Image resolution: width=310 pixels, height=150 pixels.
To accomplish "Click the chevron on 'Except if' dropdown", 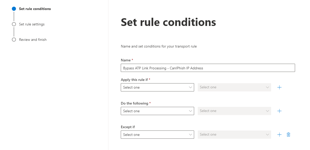I will coord(191,135).
